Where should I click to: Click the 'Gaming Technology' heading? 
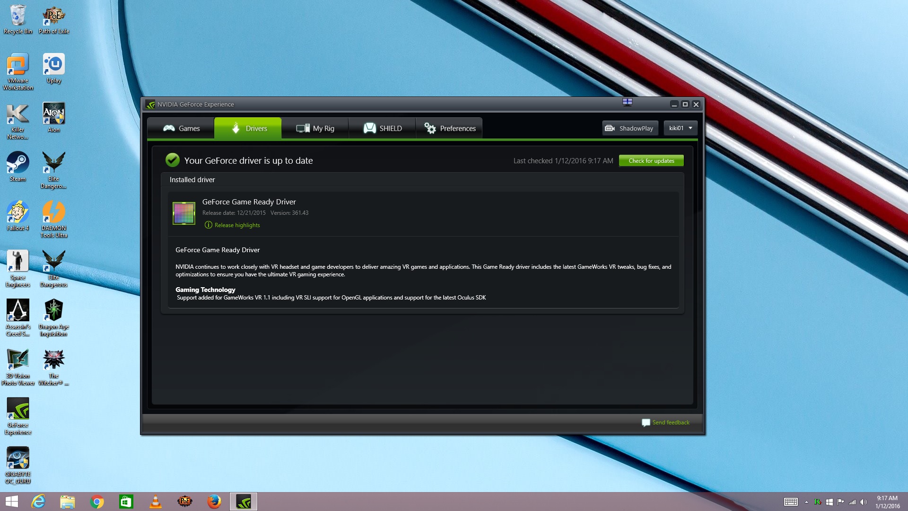205,290
